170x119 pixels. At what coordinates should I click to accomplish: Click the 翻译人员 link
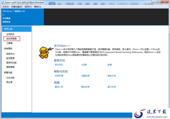coord(59,87)
